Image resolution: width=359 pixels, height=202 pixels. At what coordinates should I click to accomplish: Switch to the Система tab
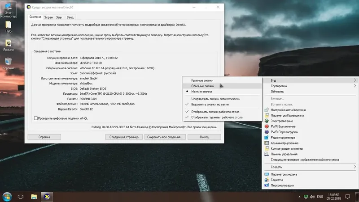[35, 17]
